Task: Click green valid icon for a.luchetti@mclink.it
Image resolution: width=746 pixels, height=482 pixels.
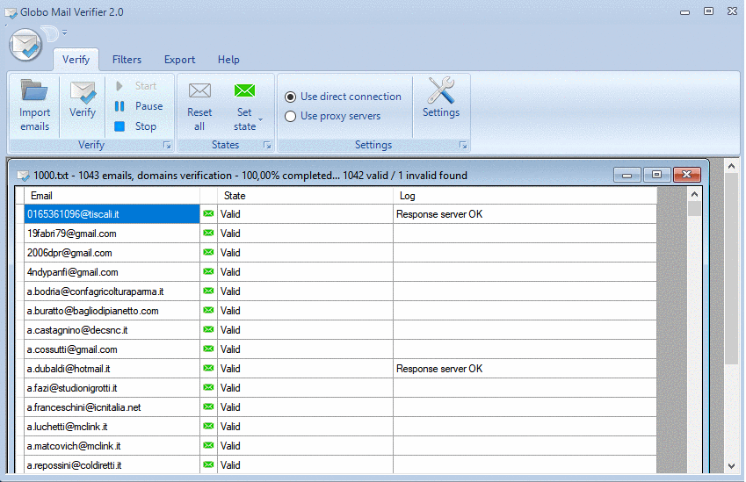Action: 208,426
